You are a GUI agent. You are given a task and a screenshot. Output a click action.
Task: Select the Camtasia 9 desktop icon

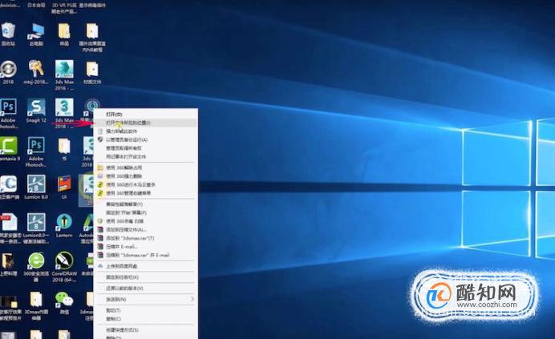click(9, 148)
